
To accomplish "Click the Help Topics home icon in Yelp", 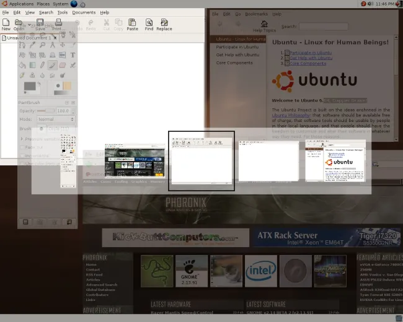I will [264, 24].
